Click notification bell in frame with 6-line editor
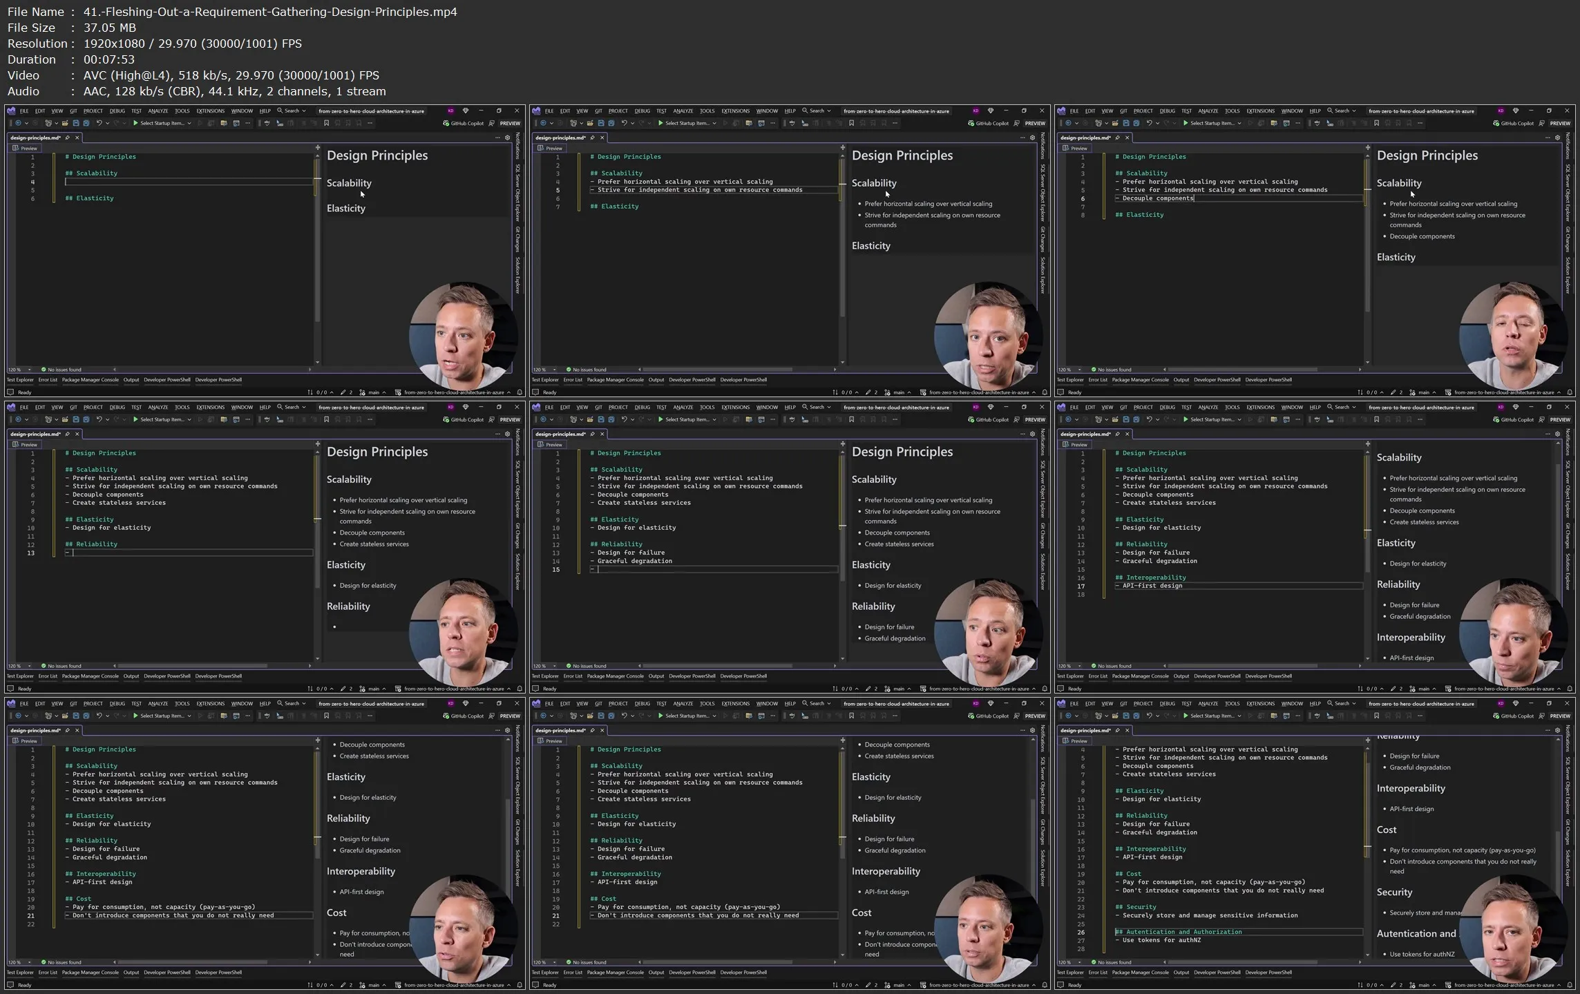This screenshot has width=1580, height=994. (x=520, y=392)
